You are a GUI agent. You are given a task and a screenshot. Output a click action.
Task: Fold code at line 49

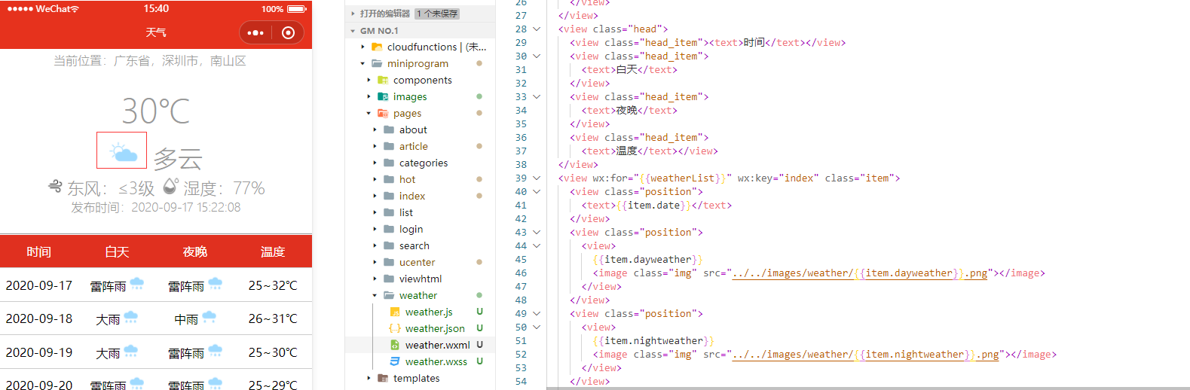point(537,314)
